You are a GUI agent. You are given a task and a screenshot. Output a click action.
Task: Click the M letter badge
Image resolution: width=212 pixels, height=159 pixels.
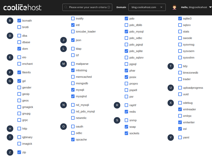64,64
